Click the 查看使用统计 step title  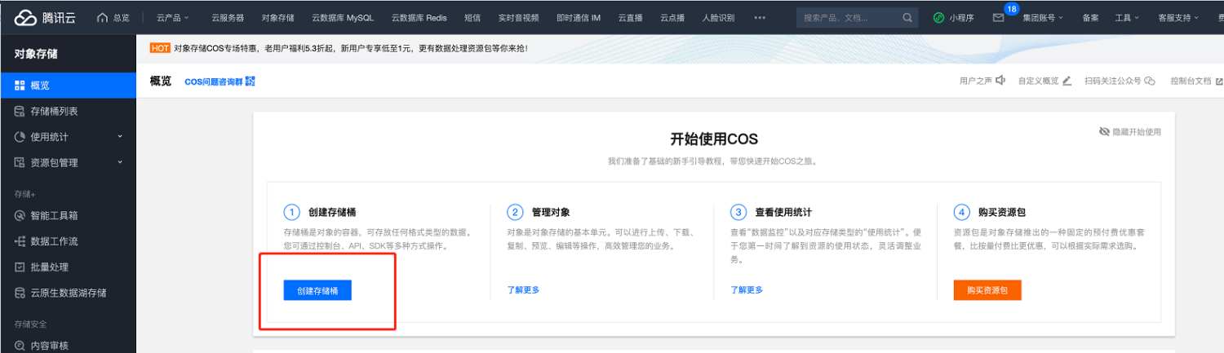pos(783,212)
